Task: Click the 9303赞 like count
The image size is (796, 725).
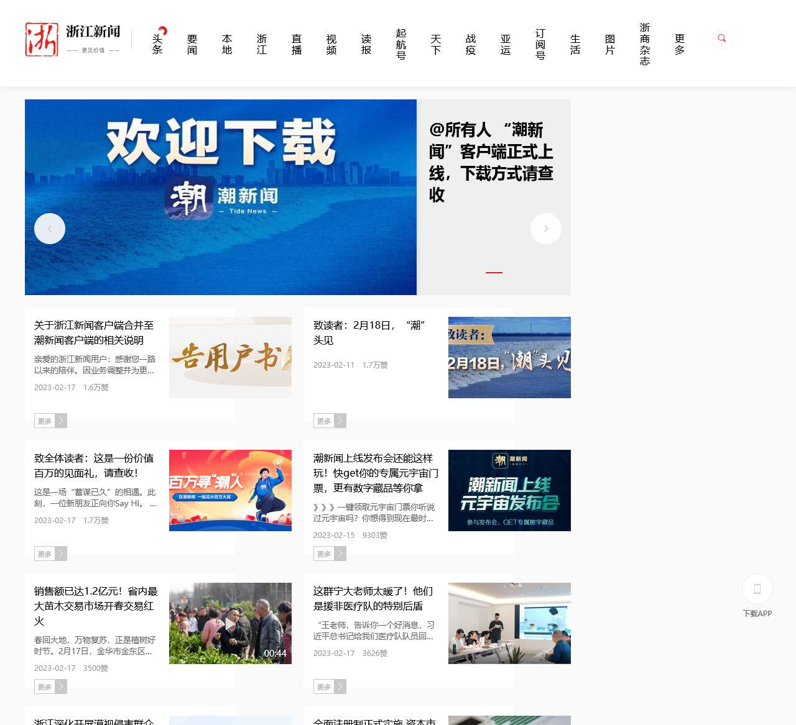Action: pyautogui.click(x=375, y=536)
